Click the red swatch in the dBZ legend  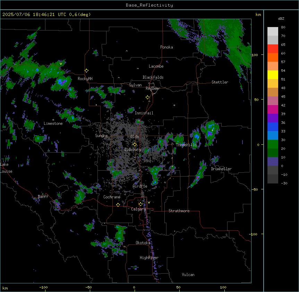(273, 49)
